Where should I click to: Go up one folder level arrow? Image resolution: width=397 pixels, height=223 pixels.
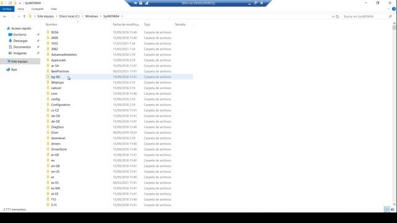(x=24, y=17)
